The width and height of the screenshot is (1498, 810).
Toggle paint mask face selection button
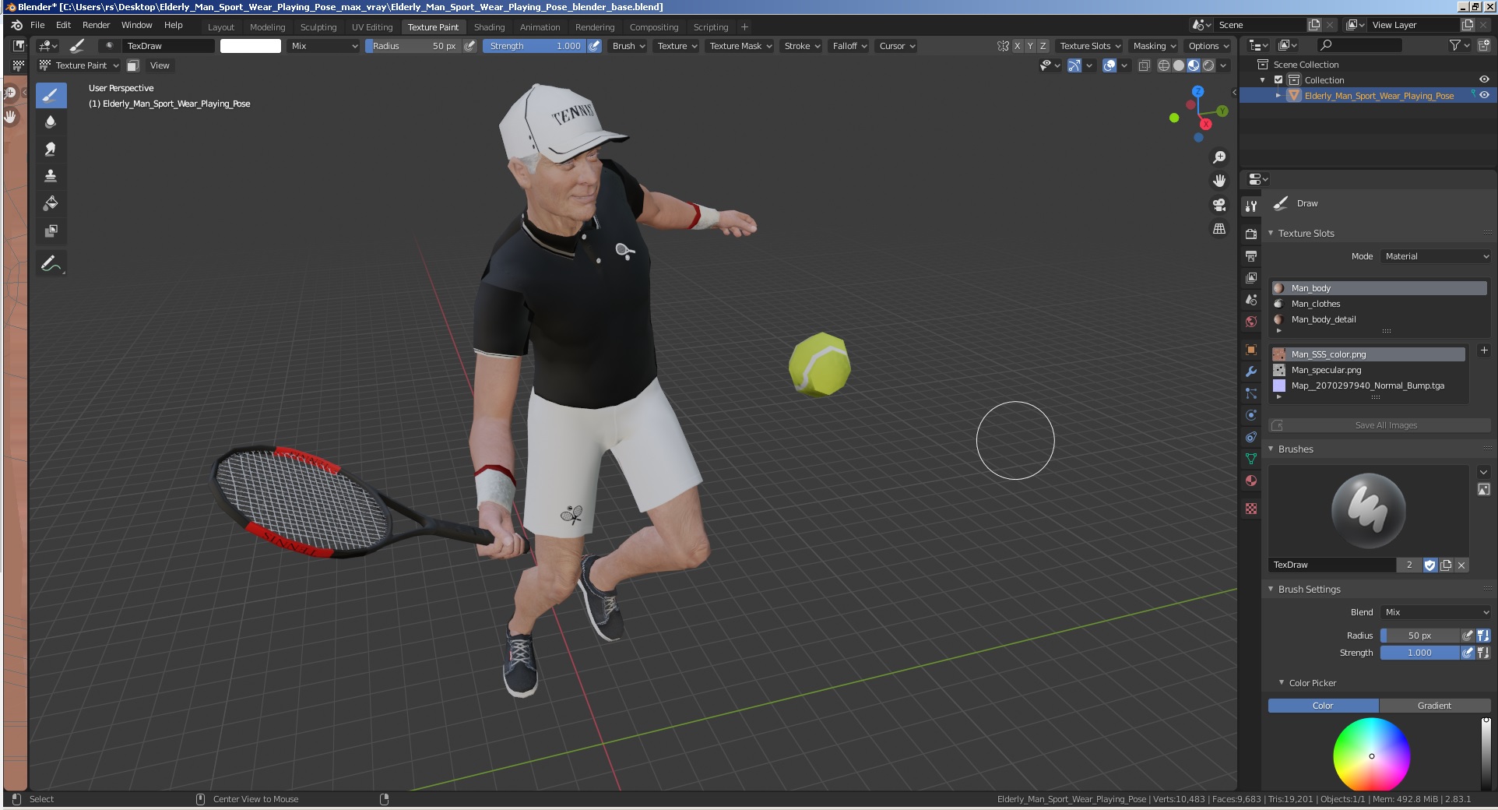[x=133, y=65]
